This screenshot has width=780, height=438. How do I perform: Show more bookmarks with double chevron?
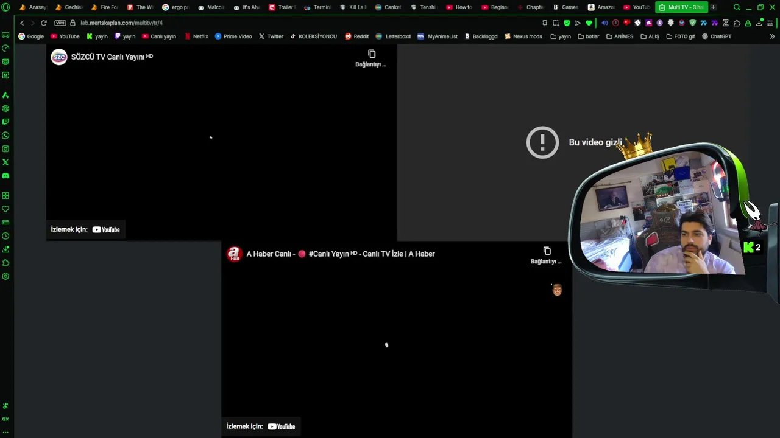click(772, 36)
